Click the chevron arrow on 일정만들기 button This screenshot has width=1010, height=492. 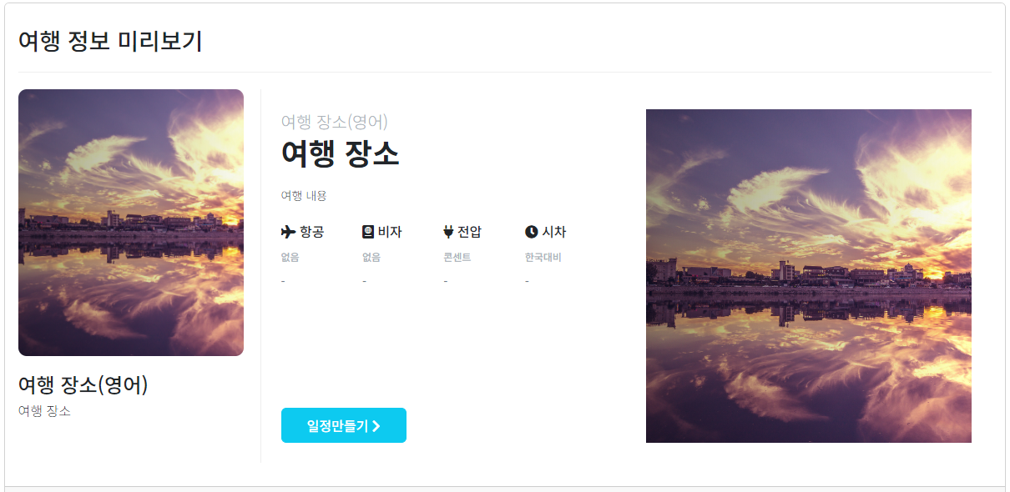coord(376,426)
